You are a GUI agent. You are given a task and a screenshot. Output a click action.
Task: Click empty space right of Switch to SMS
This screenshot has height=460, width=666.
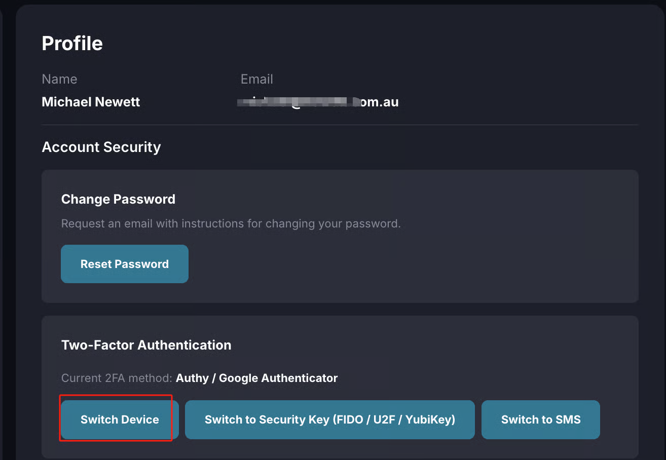(x=618, y=419)
